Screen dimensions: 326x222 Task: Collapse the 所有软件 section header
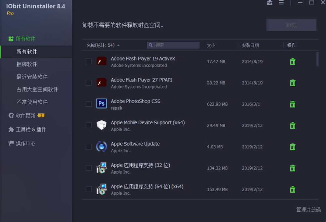coord(26,39)
